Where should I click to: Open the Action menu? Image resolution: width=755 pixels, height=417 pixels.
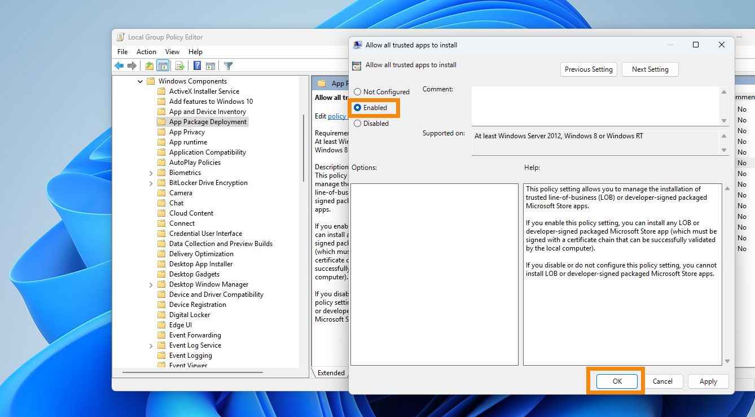147,52
